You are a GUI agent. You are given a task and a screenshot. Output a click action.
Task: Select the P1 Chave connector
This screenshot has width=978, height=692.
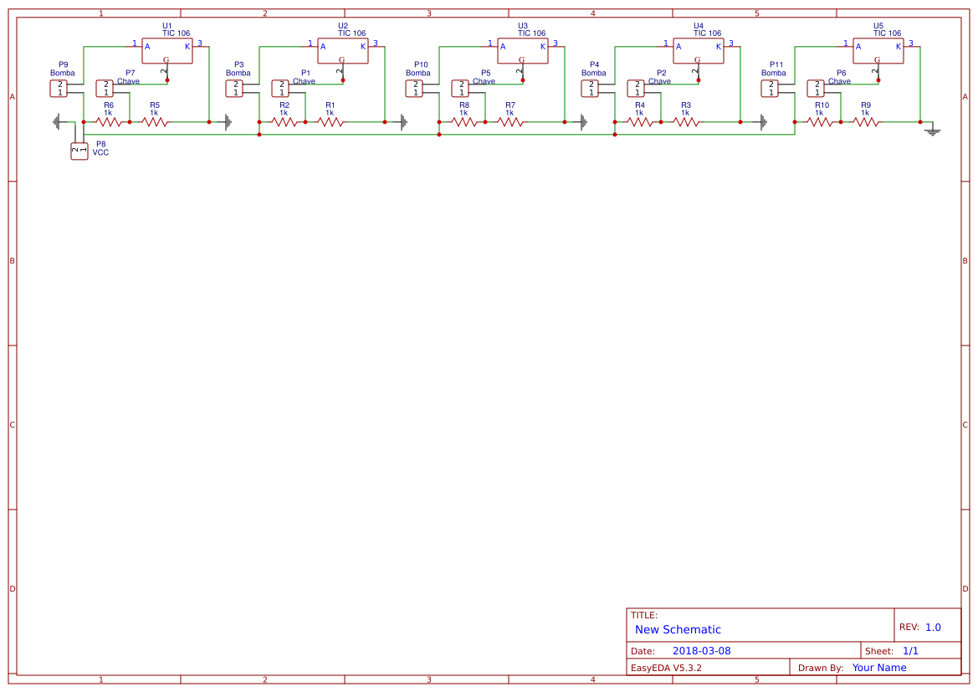(279, 87)
